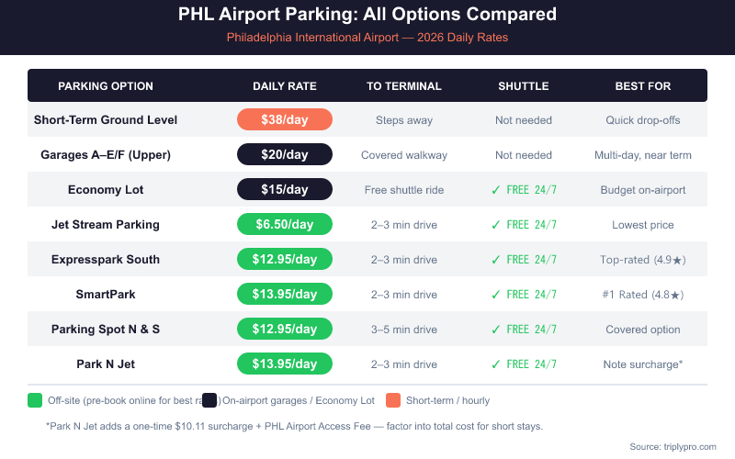Image resolution: width=735 pixels, height=459 pixels.
Task: Click the $20/day Garages rate badge
Action: [x=285, y=155]
